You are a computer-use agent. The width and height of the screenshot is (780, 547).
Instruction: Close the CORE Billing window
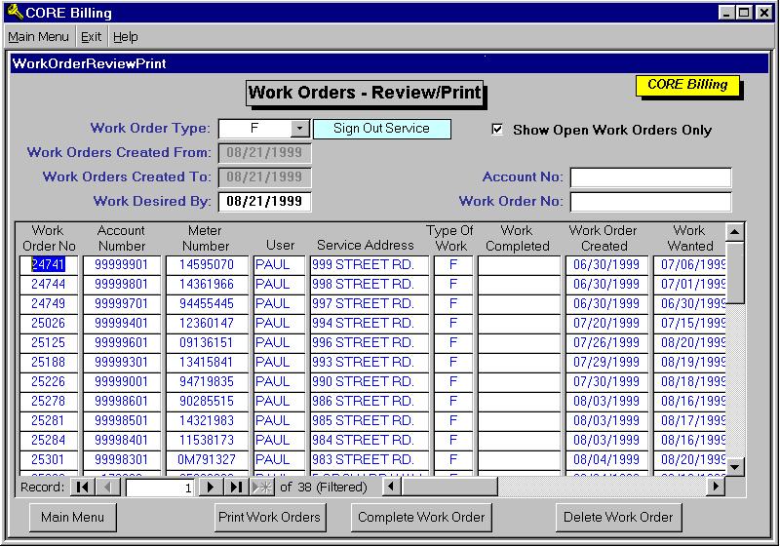(x=763, y=13)
